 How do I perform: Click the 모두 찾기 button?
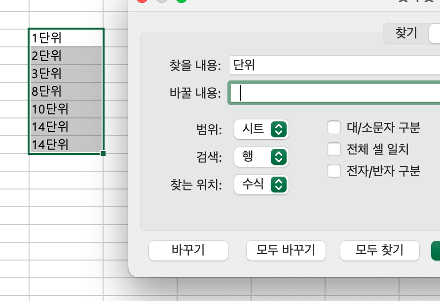[x=380, y=250]
